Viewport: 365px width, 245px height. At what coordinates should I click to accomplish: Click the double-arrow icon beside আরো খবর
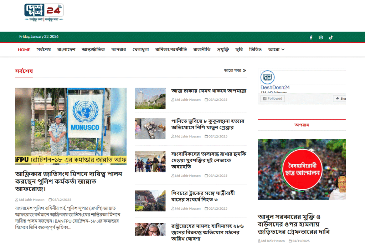[x=245, y=71]
